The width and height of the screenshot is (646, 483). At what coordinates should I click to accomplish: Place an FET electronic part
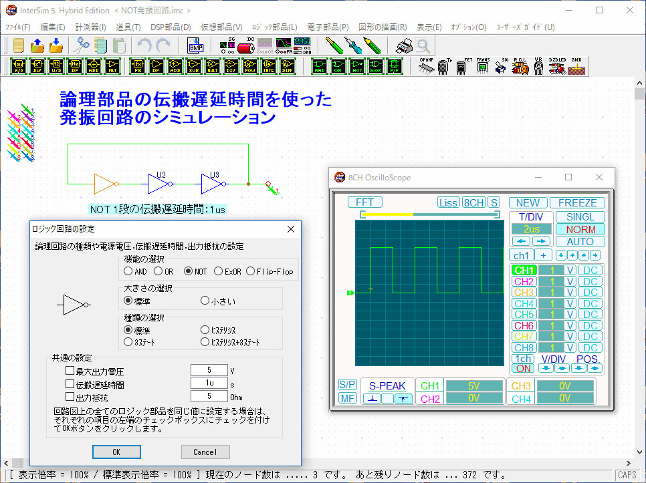[462, 66]
